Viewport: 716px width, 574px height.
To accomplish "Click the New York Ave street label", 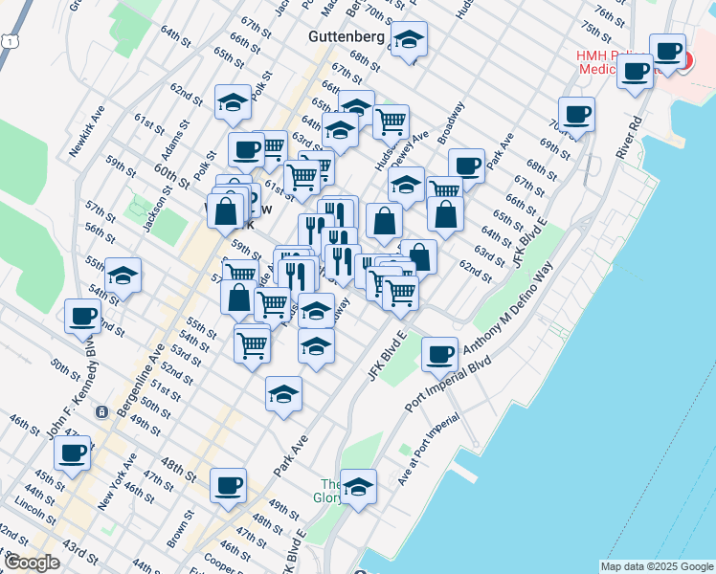I will click(117, 481).
